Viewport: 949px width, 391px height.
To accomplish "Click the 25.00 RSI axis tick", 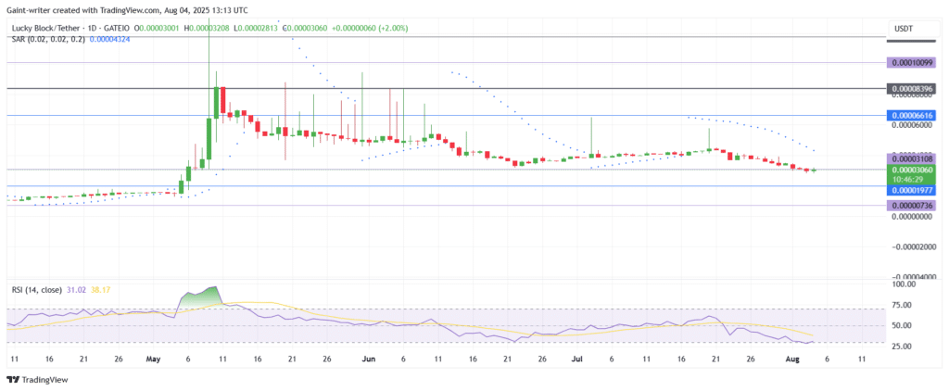I will tap(902, 347).
